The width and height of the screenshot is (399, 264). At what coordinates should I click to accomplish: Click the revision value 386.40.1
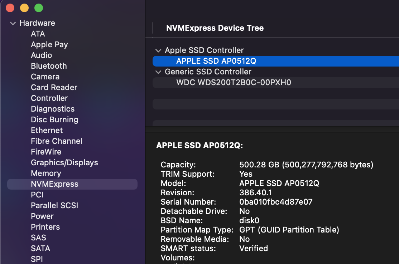click(x=255, y=192)
